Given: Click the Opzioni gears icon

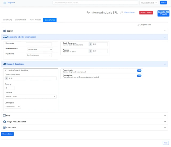Looking at the screenshot, I should click(5, 31).
